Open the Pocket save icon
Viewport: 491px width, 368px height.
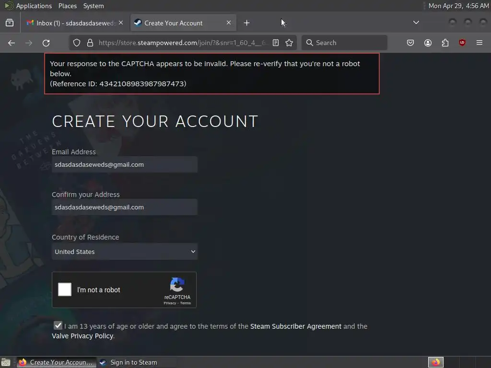[x=410, y=43]
